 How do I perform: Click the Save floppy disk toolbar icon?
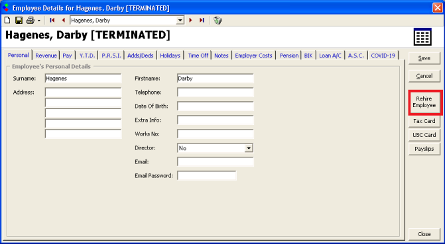tap(19, 20)
